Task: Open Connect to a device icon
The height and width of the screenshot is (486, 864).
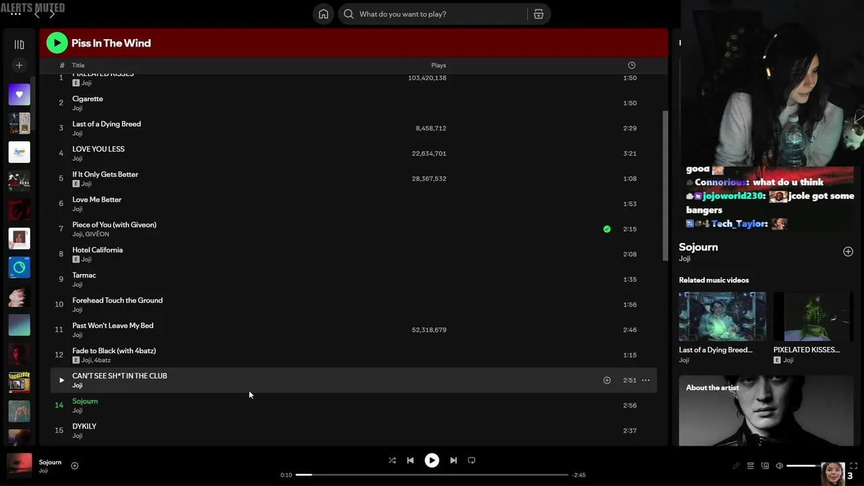Action: pyautogui.click(x=765, y=466)
